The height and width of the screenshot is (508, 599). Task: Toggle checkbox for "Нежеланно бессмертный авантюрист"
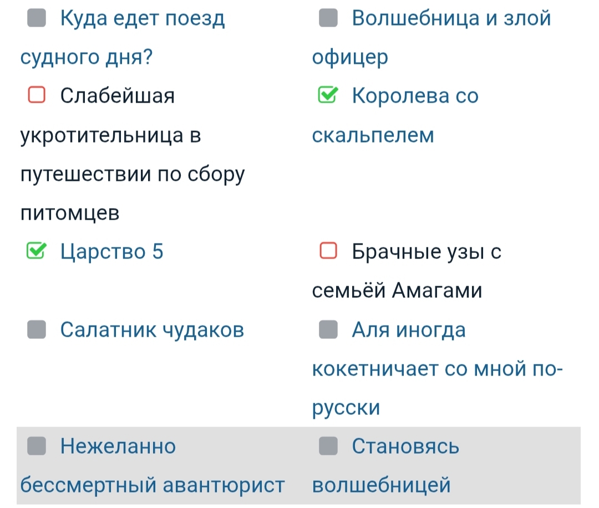click(x=37, y=446)
